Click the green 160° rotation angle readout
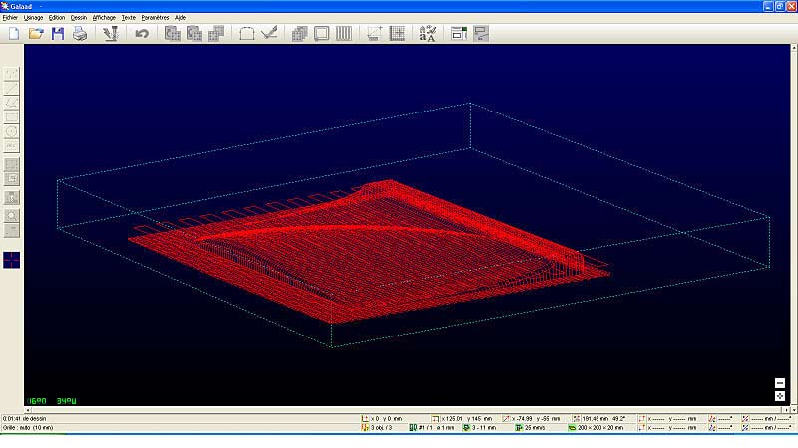Image resolution: width=798 pixels, height=448 pixels. tap(37, 401)
